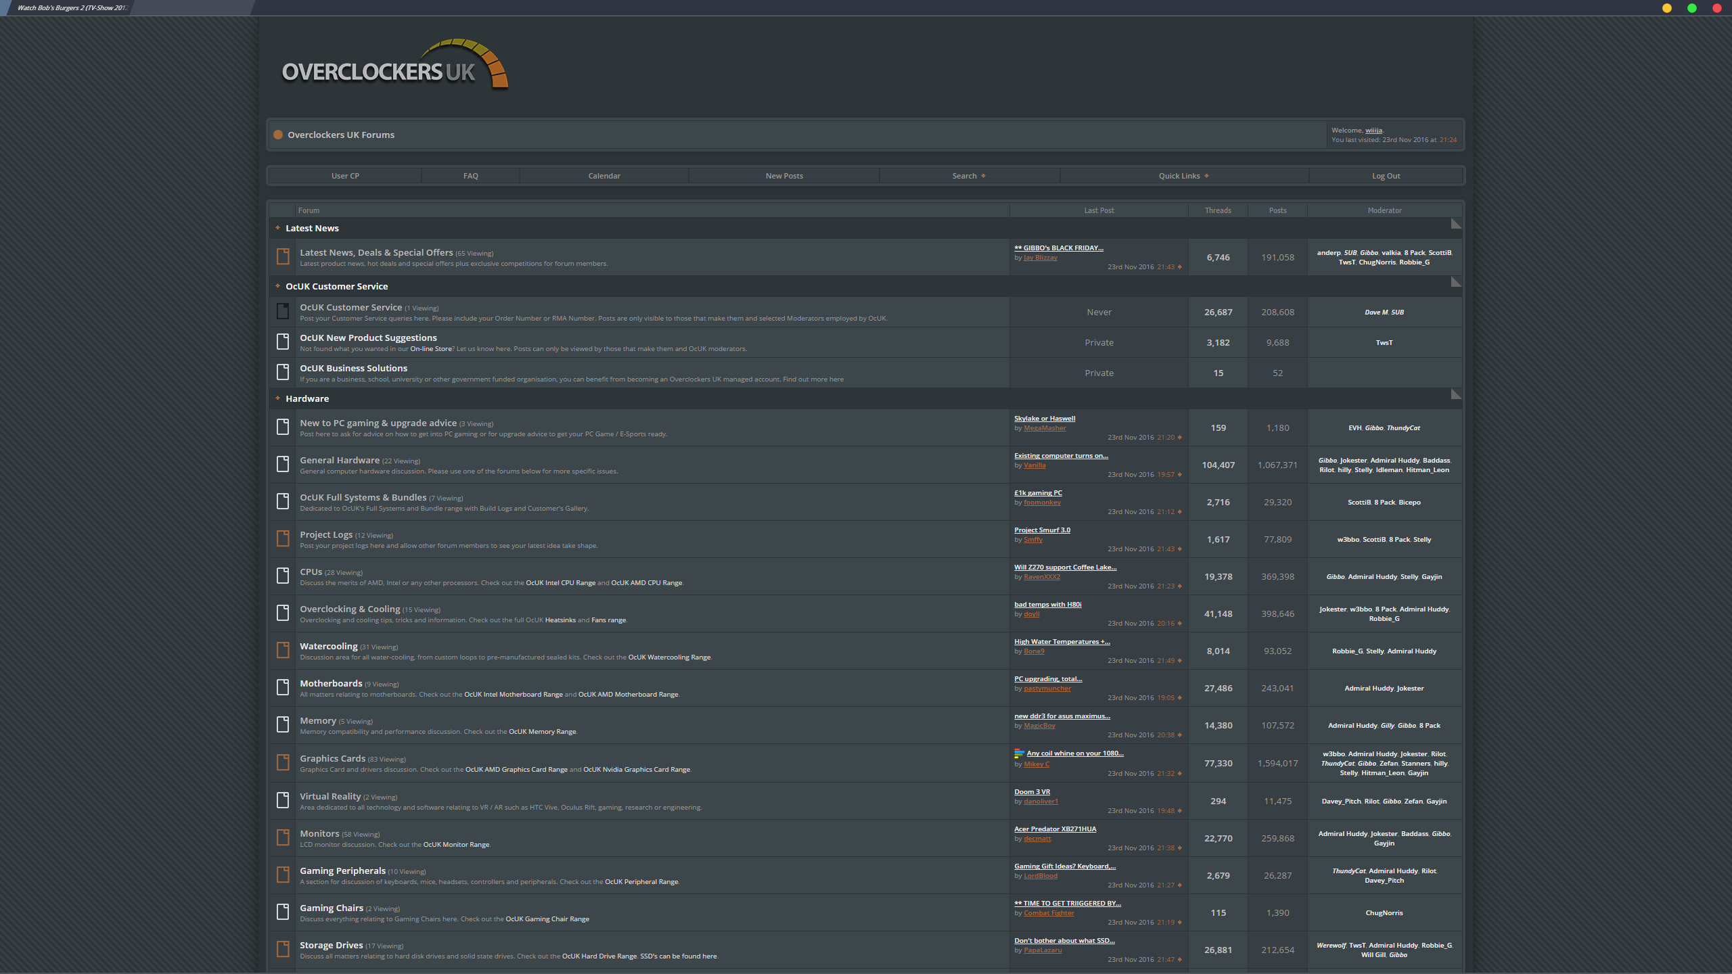Click the green maximize window button
1732x974 pixels.
click(x=1692, y=8)
